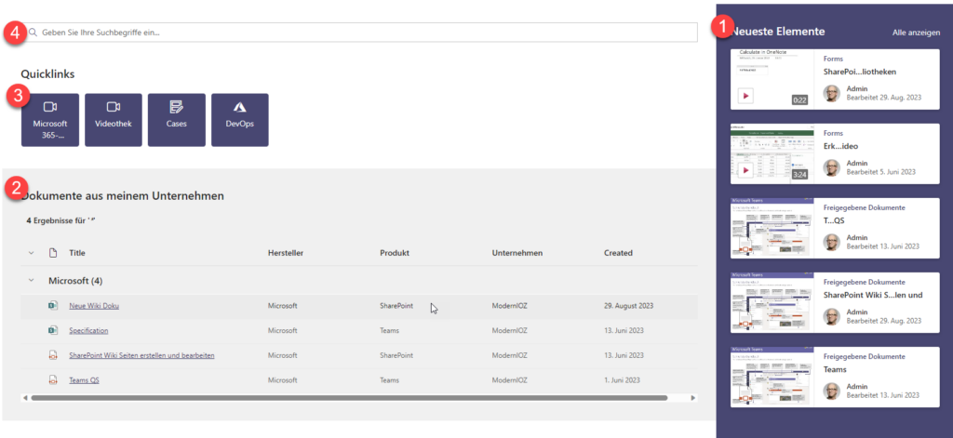Select Microsoft Hersteller in Specification row

[283, 330]
